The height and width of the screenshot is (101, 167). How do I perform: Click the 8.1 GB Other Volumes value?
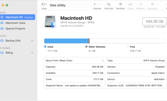(92, 51)
